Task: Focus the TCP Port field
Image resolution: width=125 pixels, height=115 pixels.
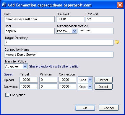Action: pos(100,19)
